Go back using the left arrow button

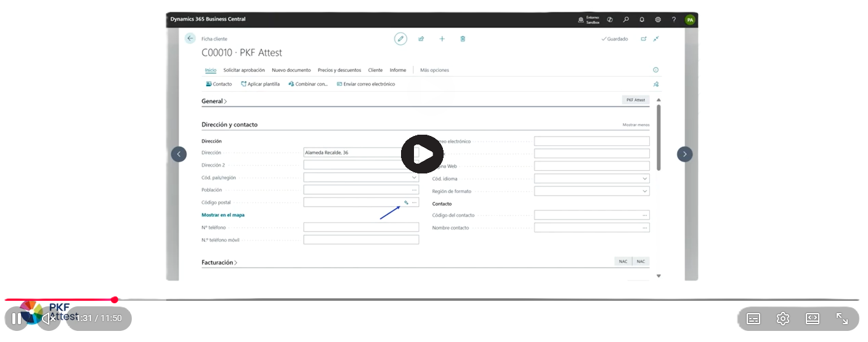(190, 38)
